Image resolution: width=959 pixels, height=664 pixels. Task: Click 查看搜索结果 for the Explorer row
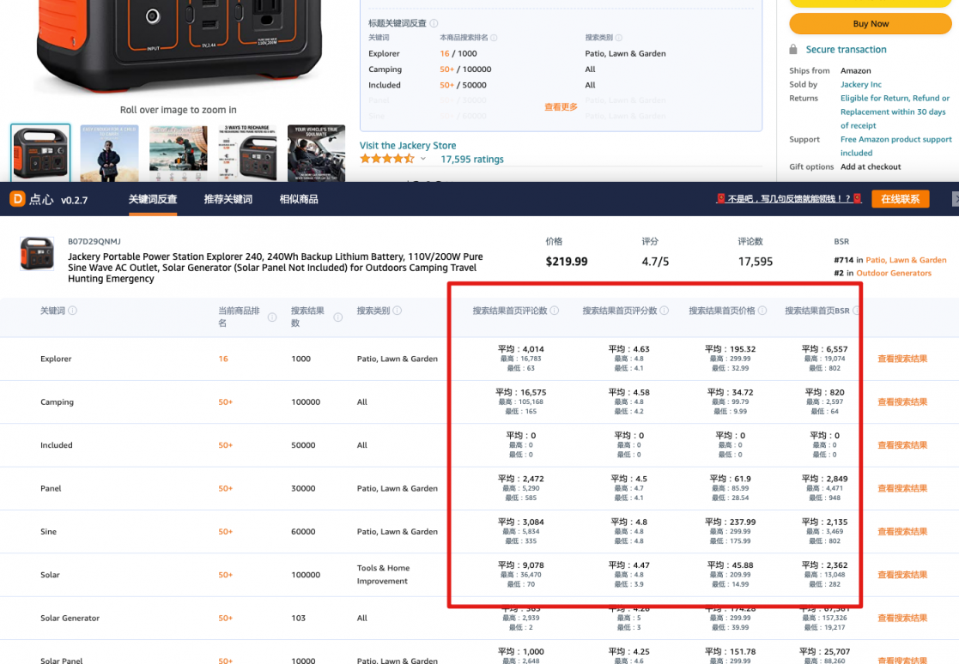tap(902, 359)
